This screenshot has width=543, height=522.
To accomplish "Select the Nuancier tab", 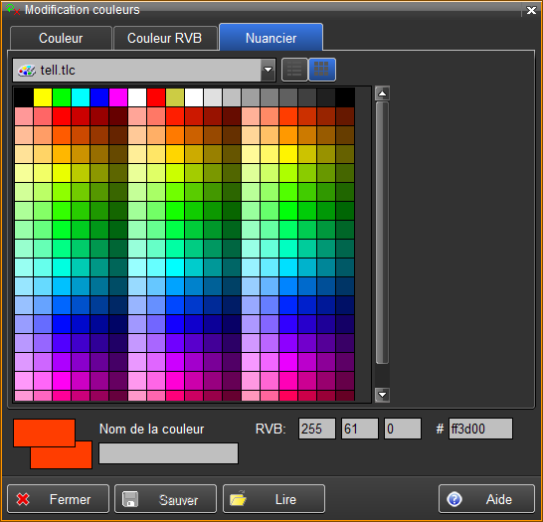I will coord(271,38).
